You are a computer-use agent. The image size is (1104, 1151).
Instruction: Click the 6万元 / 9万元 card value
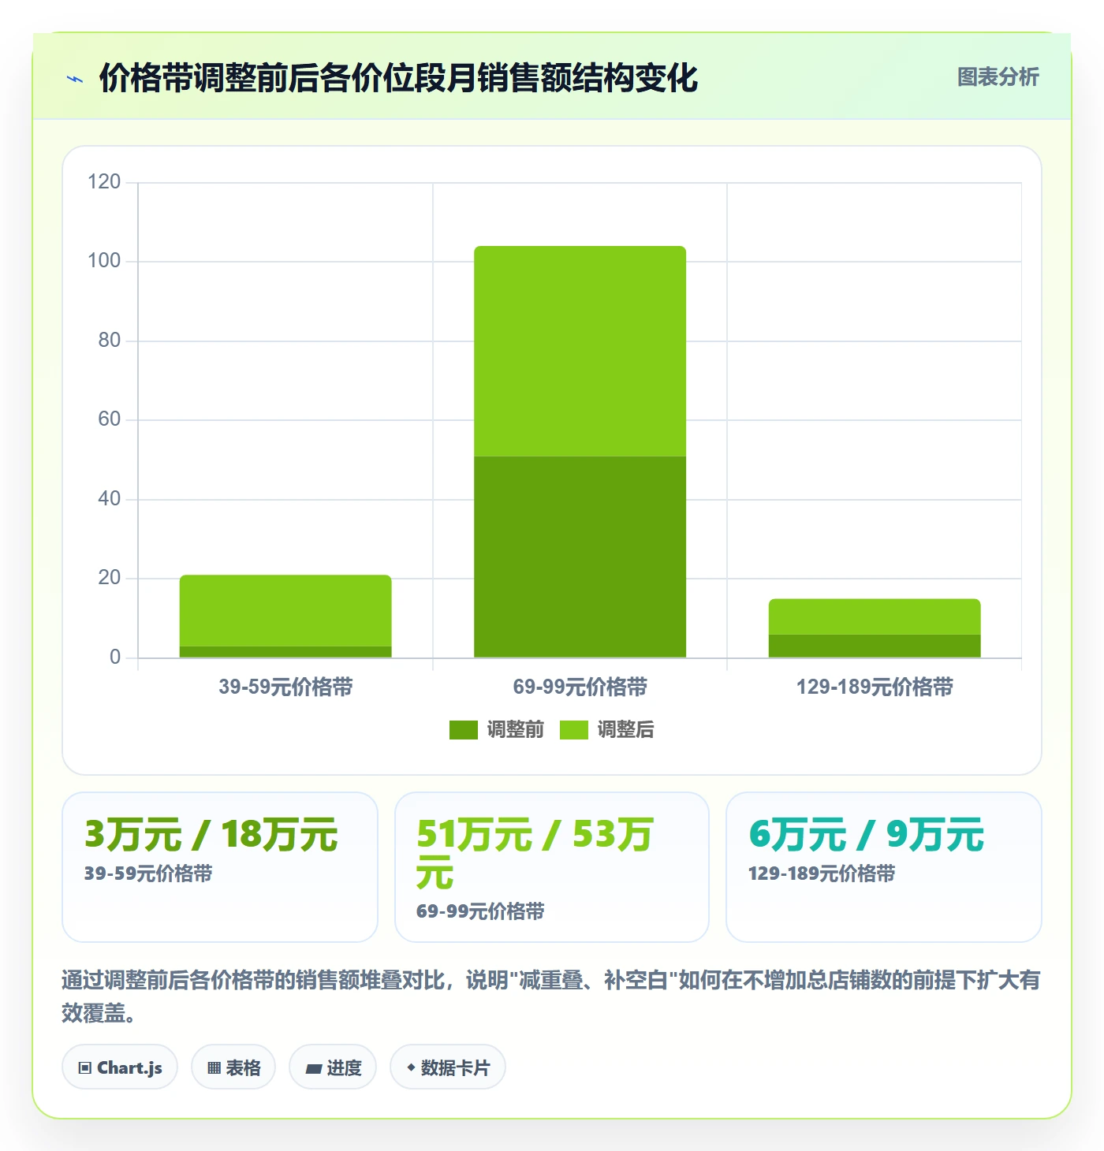867,835
